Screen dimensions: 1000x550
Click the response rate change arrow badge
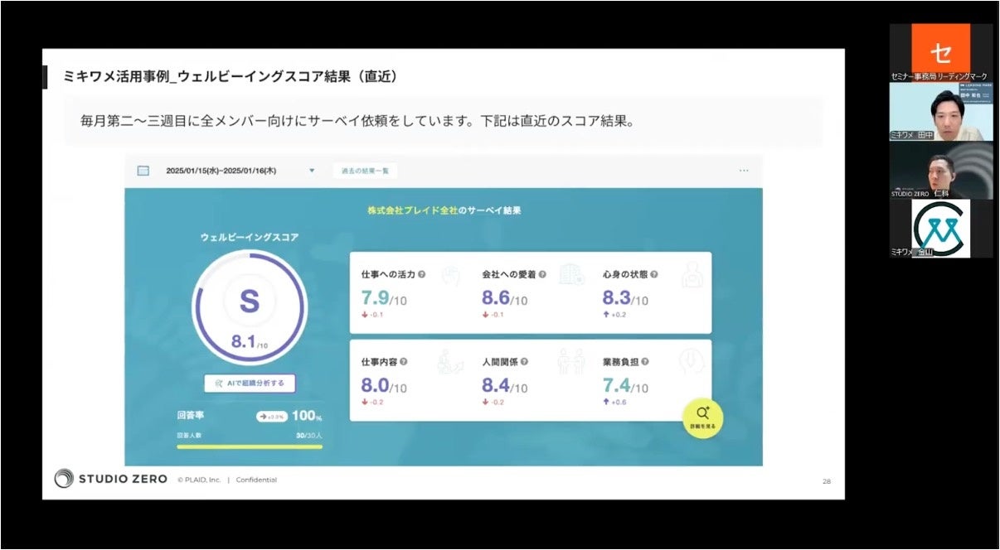pos(272,417)
